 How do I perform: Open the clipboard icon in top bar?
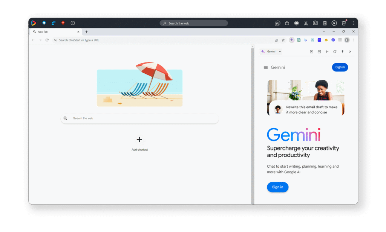325,23
